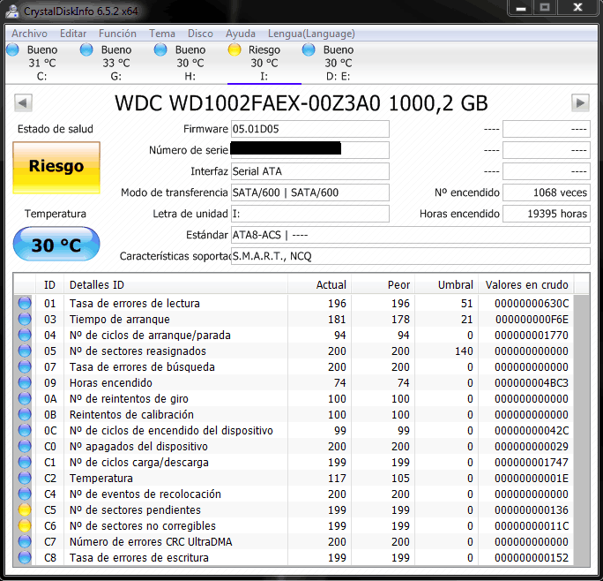Open the Tema menu

tap(162, 34)
